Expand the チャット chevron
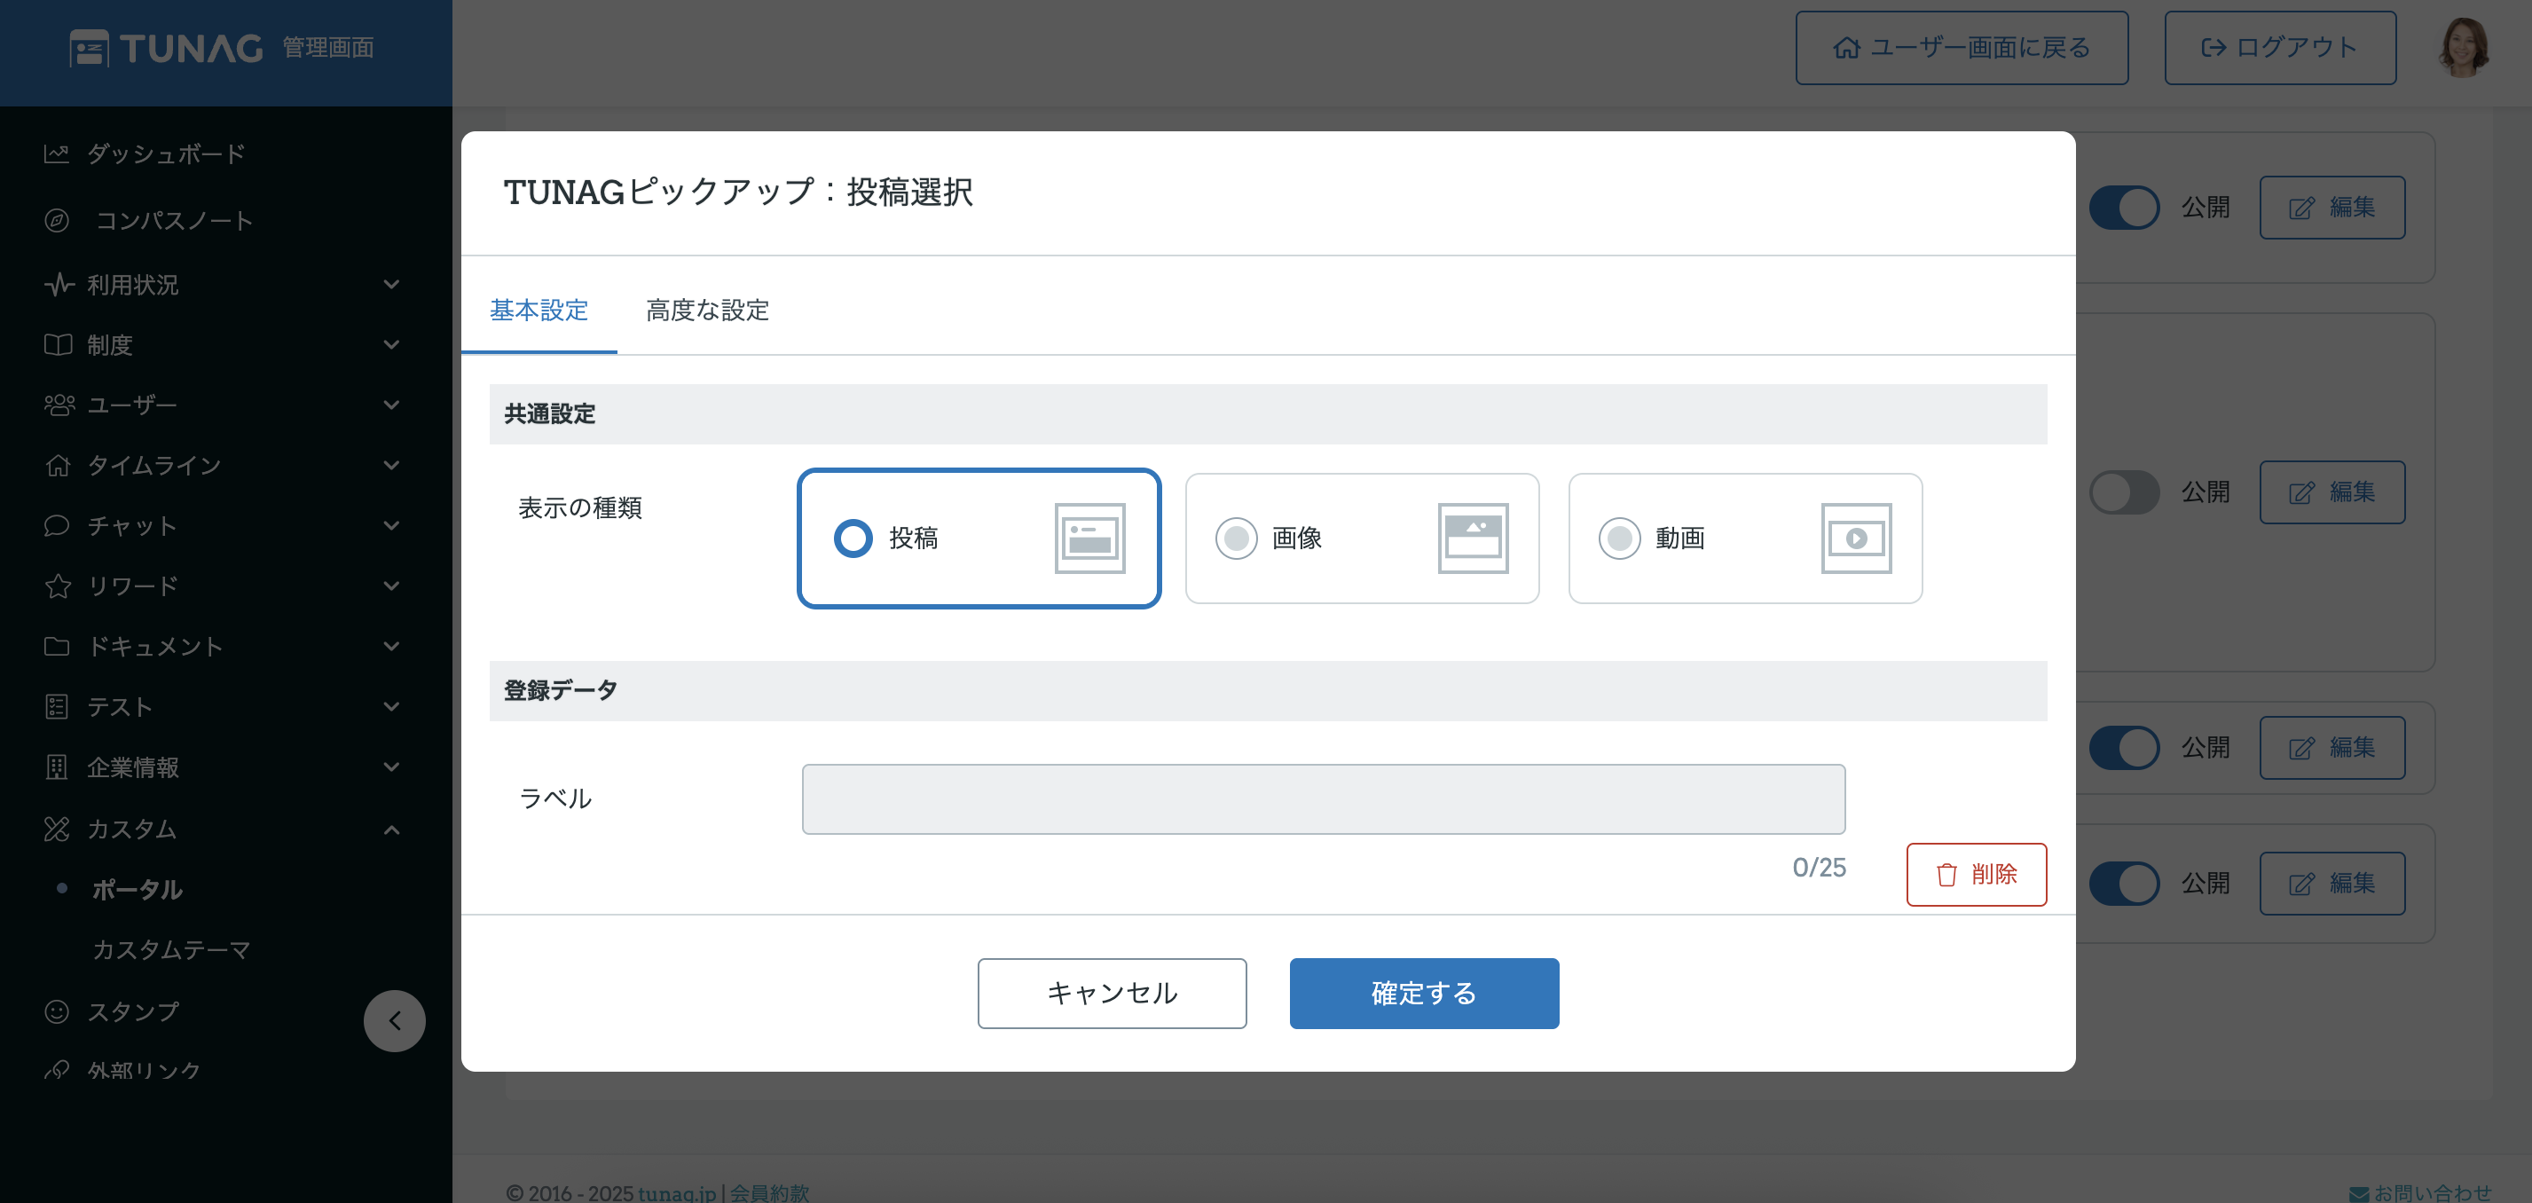The height and width of the screenshot is (1203, 2532). (391, 526)
